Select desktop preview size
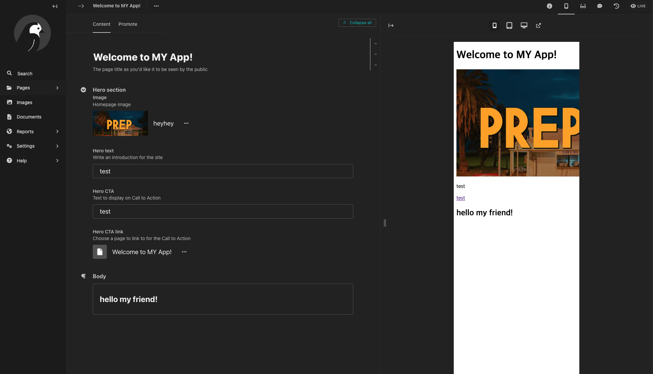 point(524,25)
